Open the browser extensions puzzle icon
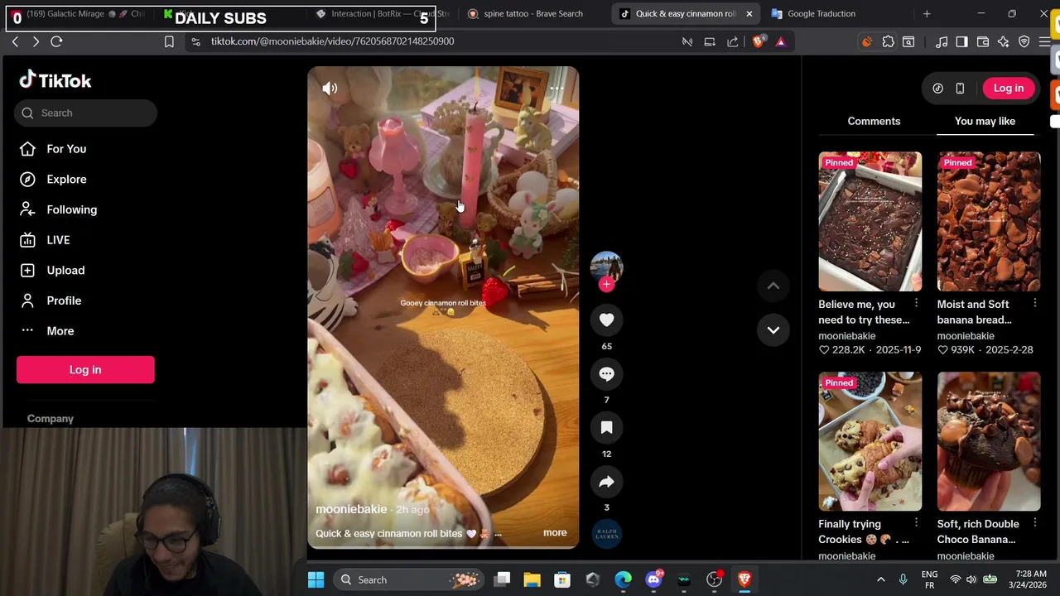Viewport: 1060px width, 596px height. click(888, 41)
